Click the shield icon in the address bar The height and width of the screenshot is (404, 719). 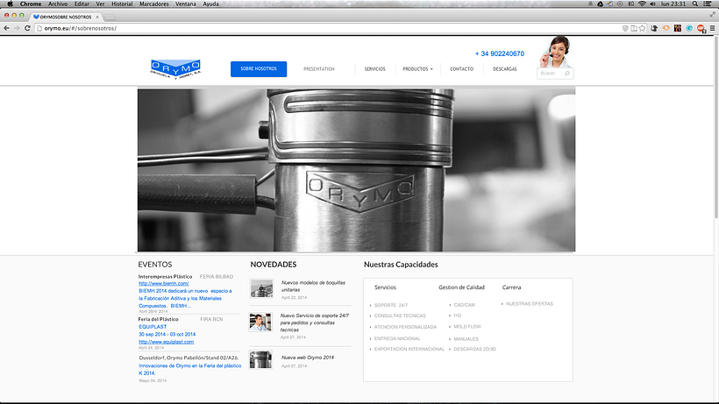(x=625, y=28)
